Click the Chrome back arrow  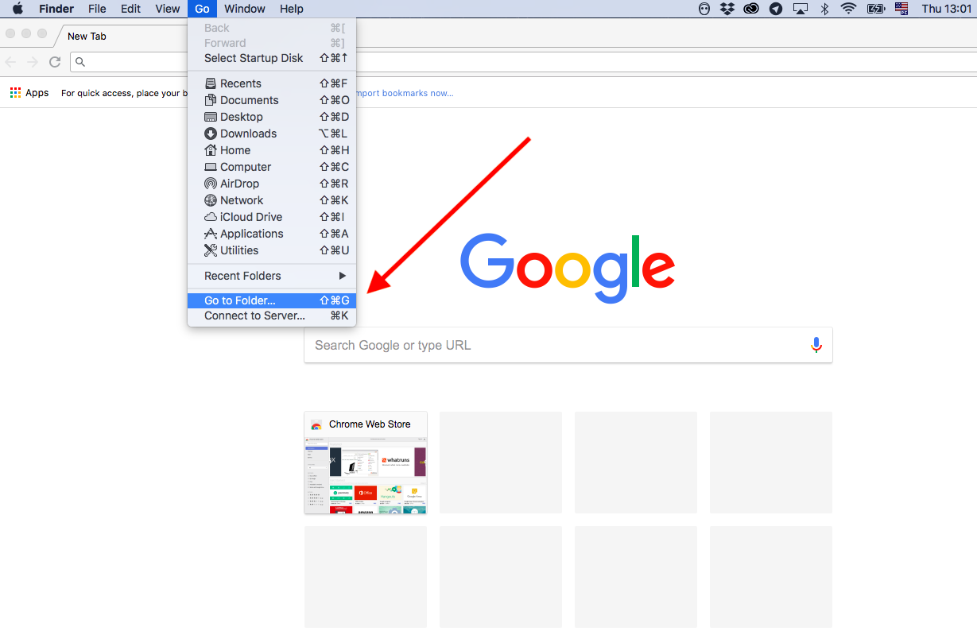pyautogui.click(x=11, y=62)
